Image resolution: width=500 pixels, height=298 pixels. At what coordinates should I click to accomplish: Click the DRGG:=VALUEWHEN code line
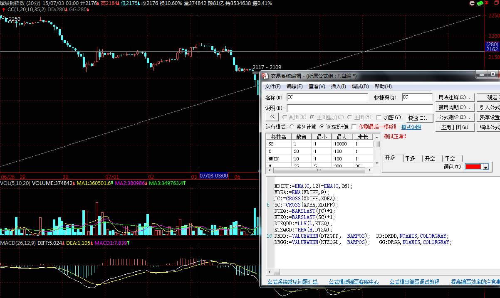(x=363, y=242)
